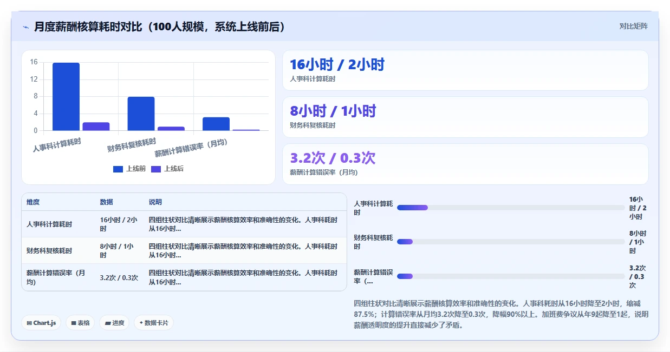Click the 薪酬计算错误率 progress bar
The width and height of the screenshot is (670, 352).
point(511,276)
